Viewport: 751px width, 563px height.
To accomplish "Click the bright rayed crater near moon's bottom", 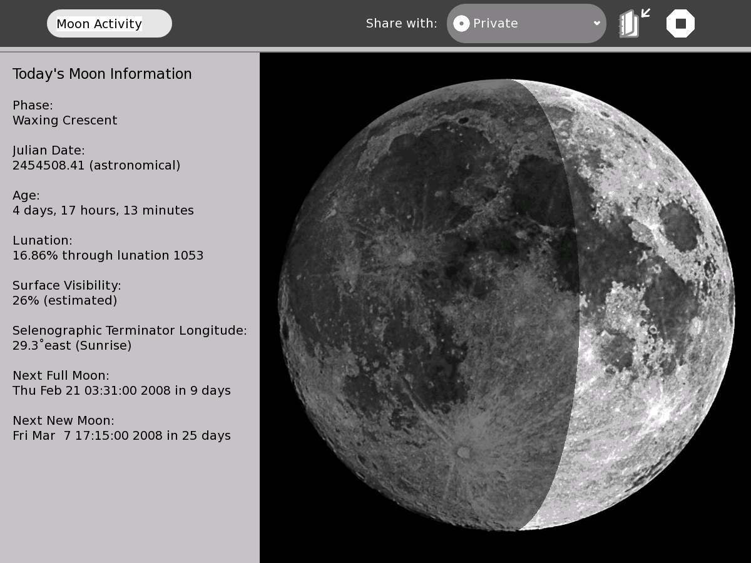I will [x=464, y=452].
